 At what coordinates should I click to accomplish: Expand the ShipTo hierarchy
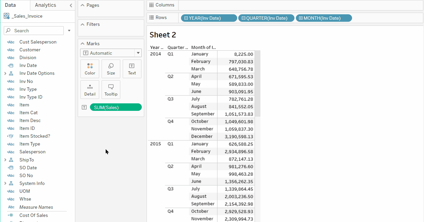click(5, 160)
